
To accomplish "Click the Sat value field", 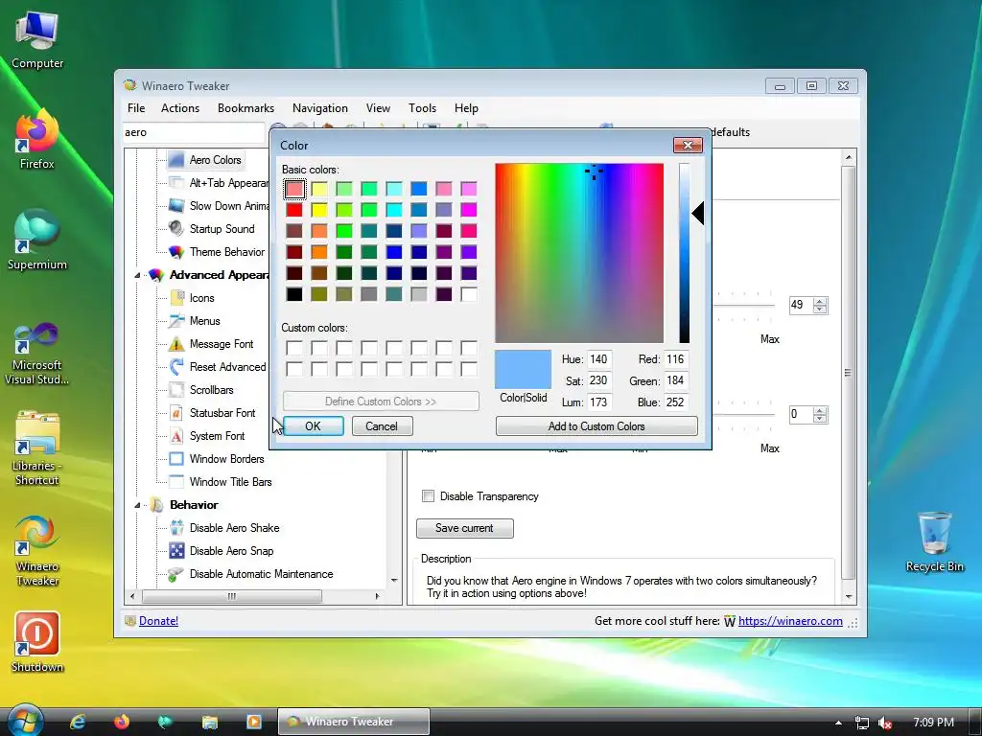I will point(599,380).
